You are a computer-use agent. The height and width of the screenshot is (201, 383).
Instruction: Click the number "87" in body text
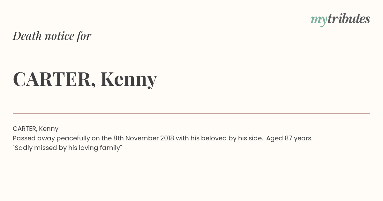click(x=289, y=138)
